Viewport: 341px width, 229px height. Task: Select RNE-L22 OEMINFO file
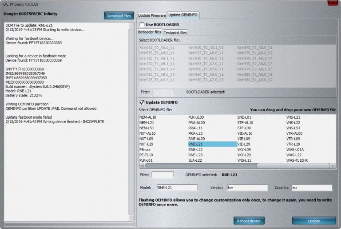[195, 150]
